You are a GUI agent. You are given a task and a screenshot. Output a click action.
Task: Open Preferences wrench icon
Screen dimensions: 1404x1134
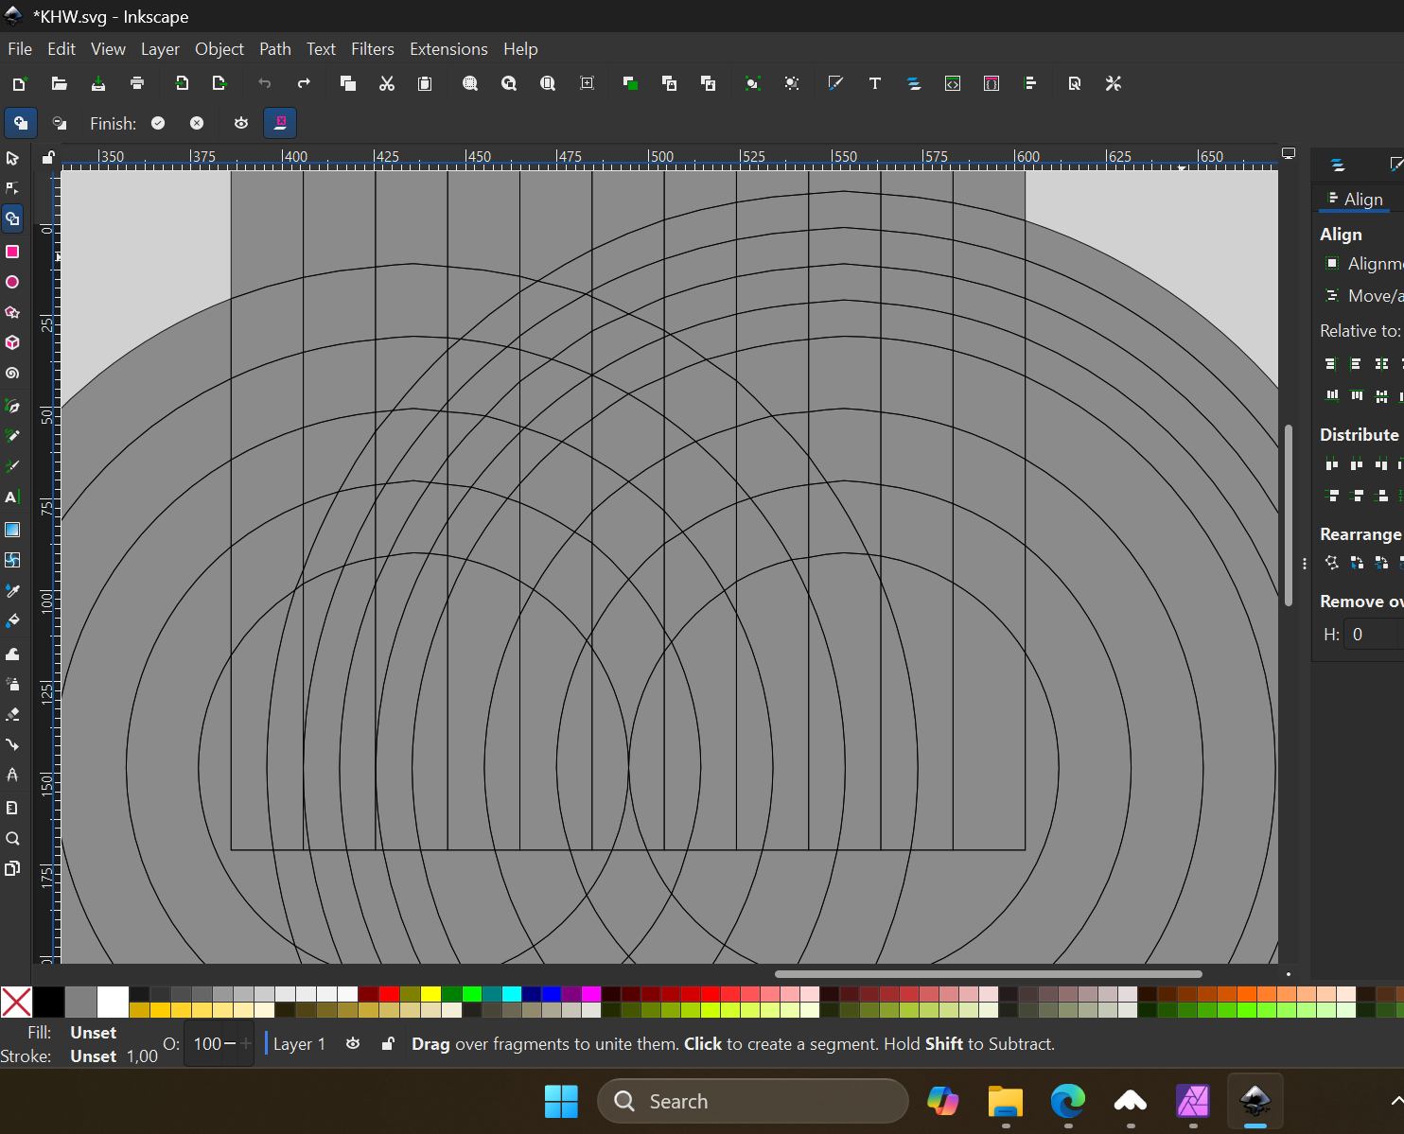[x=1114, y=83]
